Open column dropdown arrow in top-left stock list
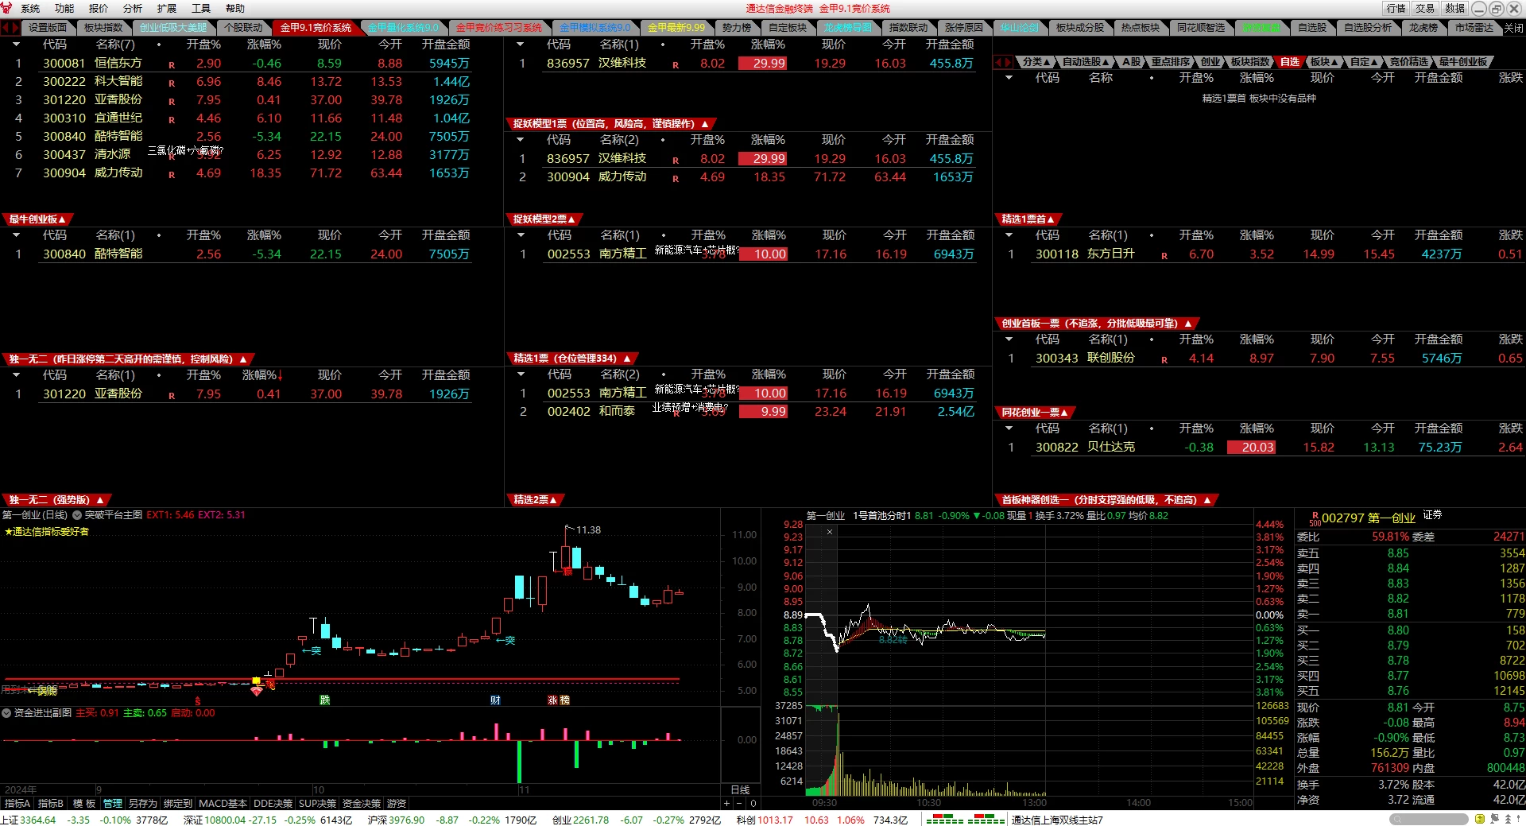1526x826 pixels. pos(16,45)
